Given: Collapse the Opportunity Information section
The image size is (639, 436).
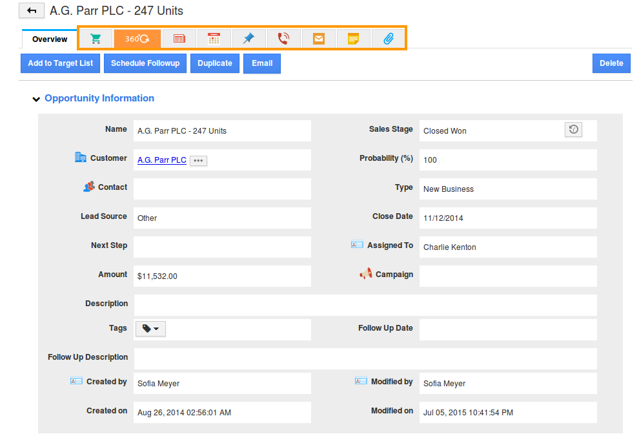Looking at the screenshot, I should [36, 99].
